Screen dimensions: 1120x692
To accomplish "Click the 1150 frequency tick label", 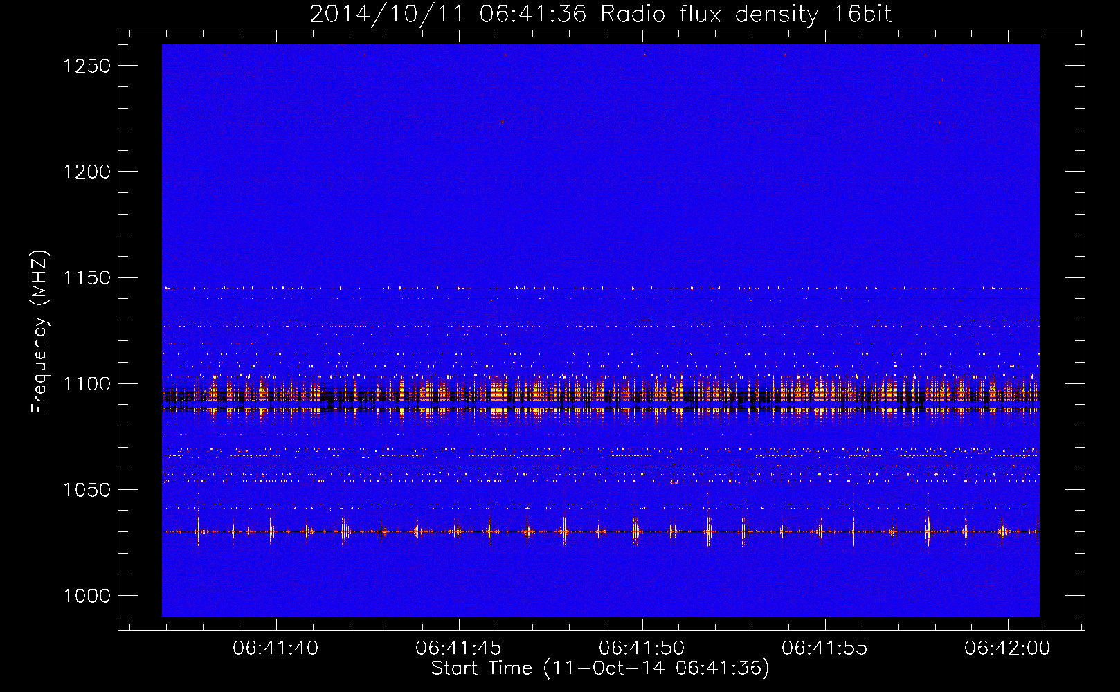I will (87, 278).
